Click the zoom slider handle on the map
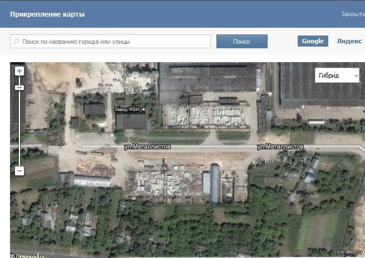 (19, 88)
